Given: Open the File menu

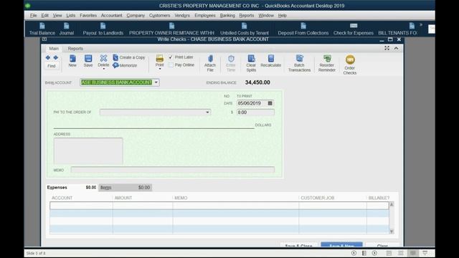Looking at the screenshot, I should click(x=33, y=16).
